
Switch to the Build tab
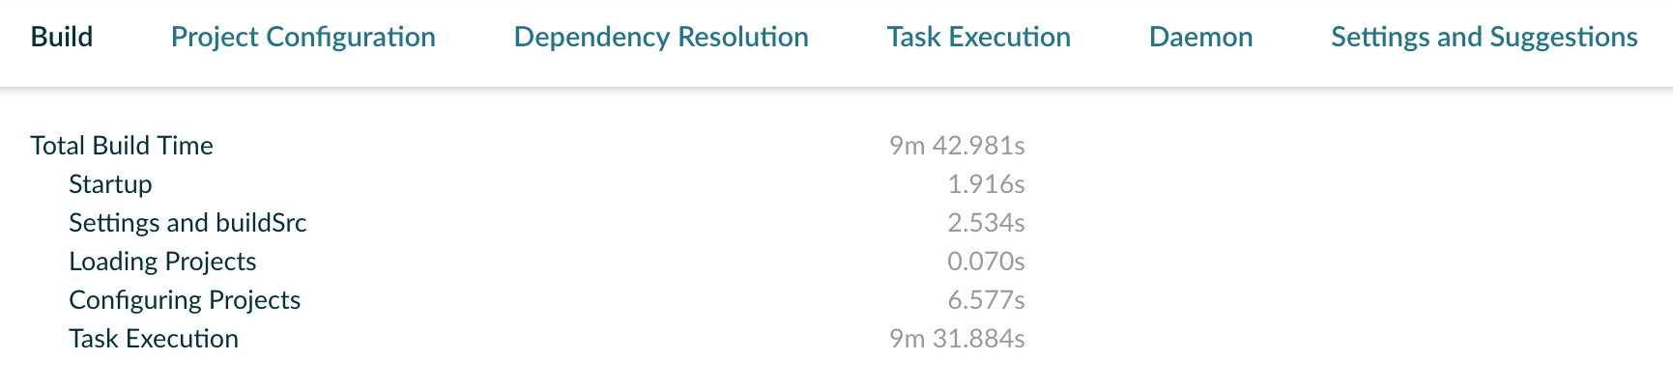click(x=62, y=38)
